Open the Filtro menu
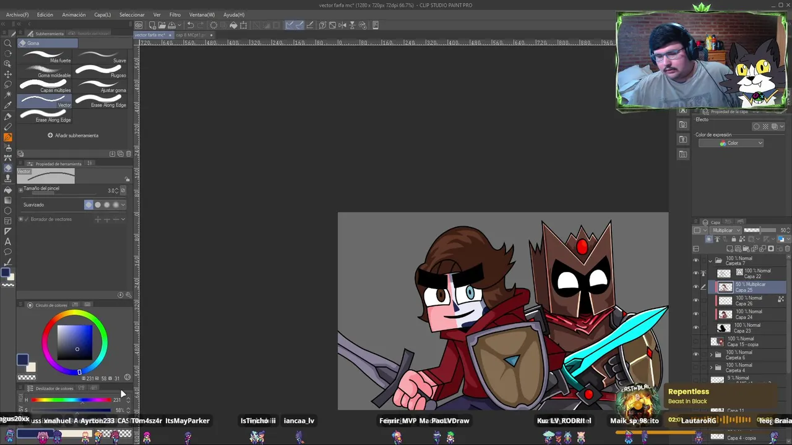792x445 pixels. tap(175, 14)
